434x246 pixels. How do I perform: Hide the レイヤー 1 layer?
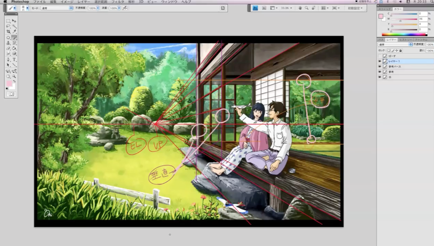point(380,61)
